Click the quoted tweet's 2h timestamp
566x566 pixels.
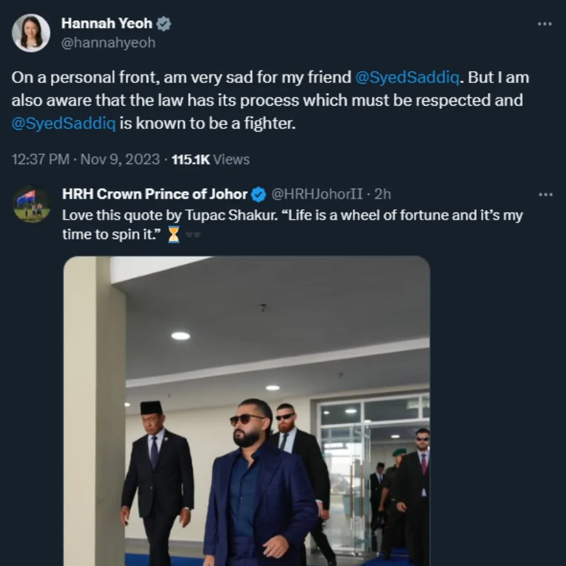pos(382,194)
